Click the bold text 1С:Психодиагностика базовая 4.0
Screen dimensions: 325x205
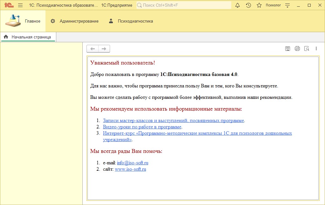coord(199,74)
